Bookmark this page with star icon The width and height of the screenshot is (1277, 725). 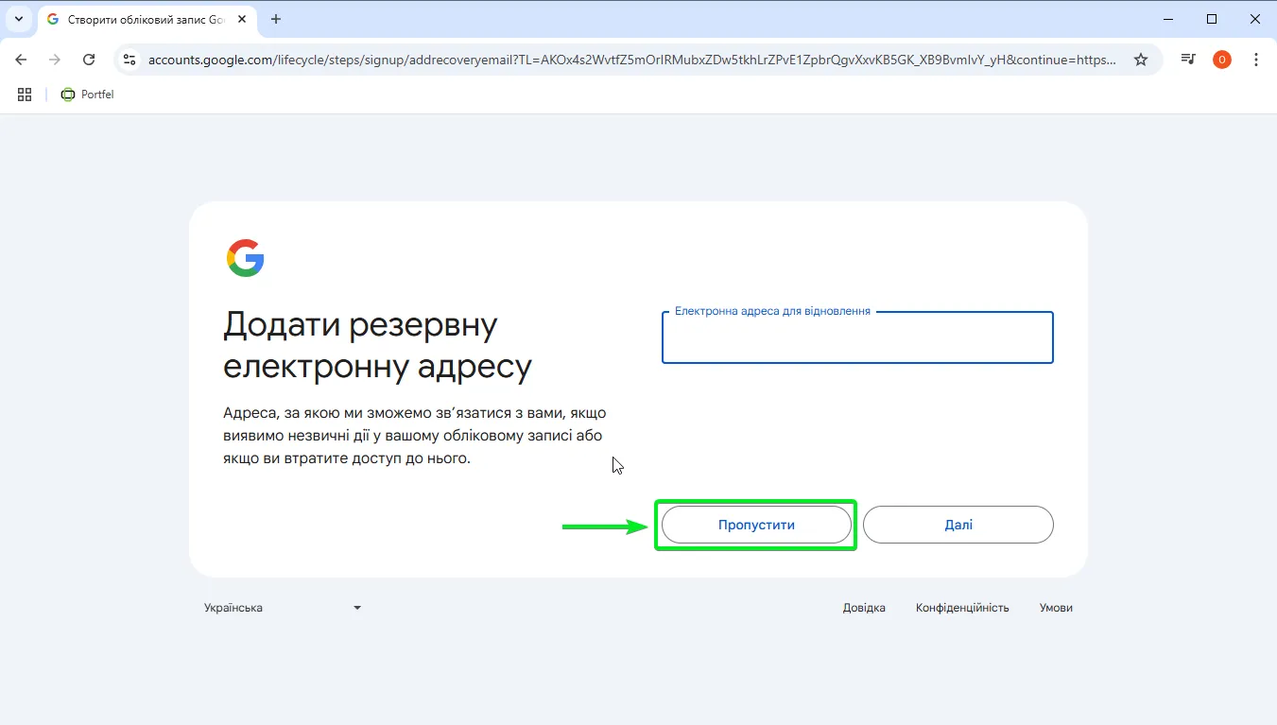click(1141, 60)
